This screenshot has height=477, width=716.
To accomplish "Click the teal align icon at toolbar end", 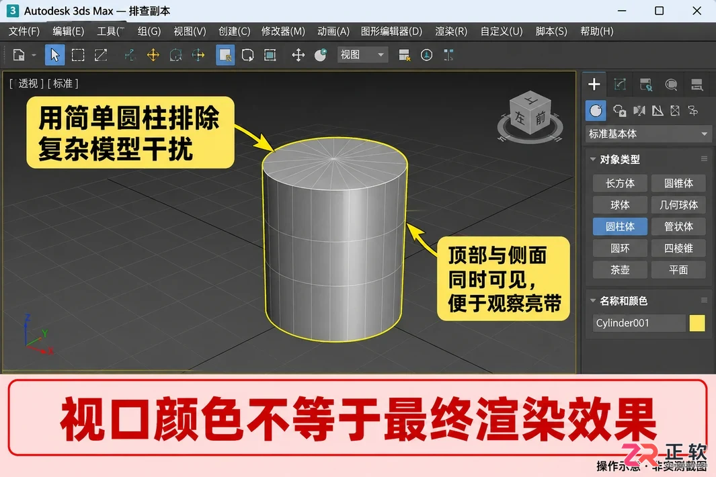I will pyautogui.click(x=448, y=55).
